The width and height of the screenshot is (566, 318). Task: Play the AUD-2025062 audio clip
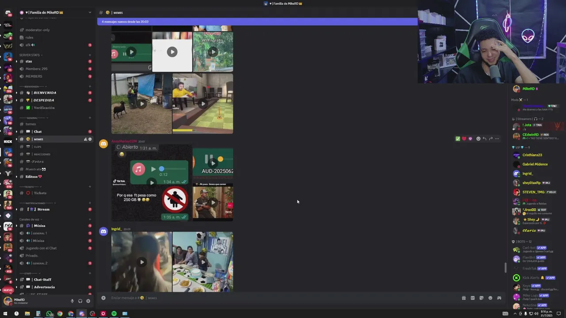pos(213,163)
